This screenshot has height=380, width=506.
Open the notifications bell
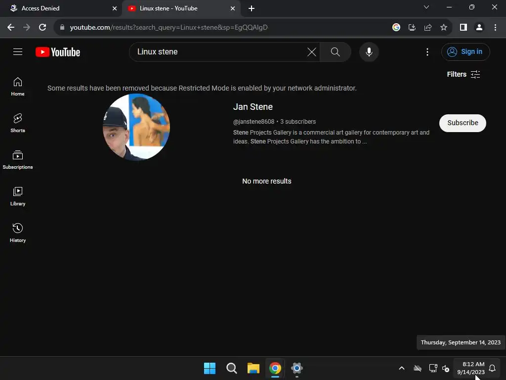pyautogui.click(x=492, y=368)
